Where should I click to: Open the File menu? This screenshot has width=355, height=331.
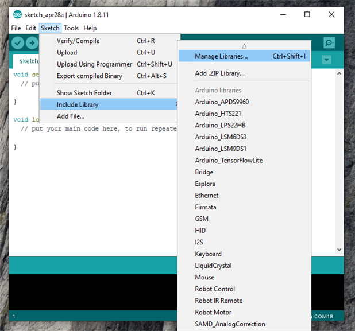coord(16,28)
